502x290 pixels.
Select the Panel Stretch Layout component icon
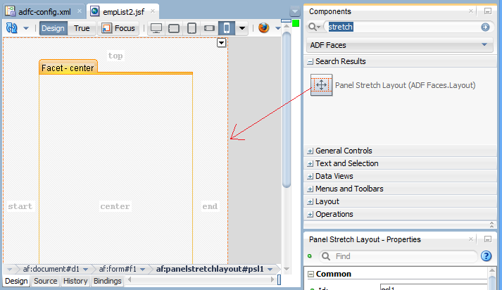tap(322, 85)
